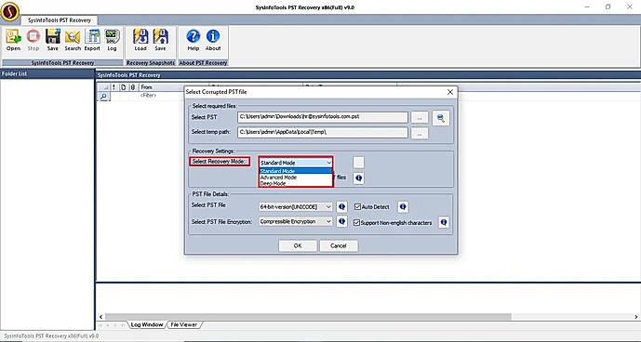Screen dimensions: 641x342
Task: Click browse (...) button beside Select PST
Action: [420, 118]
